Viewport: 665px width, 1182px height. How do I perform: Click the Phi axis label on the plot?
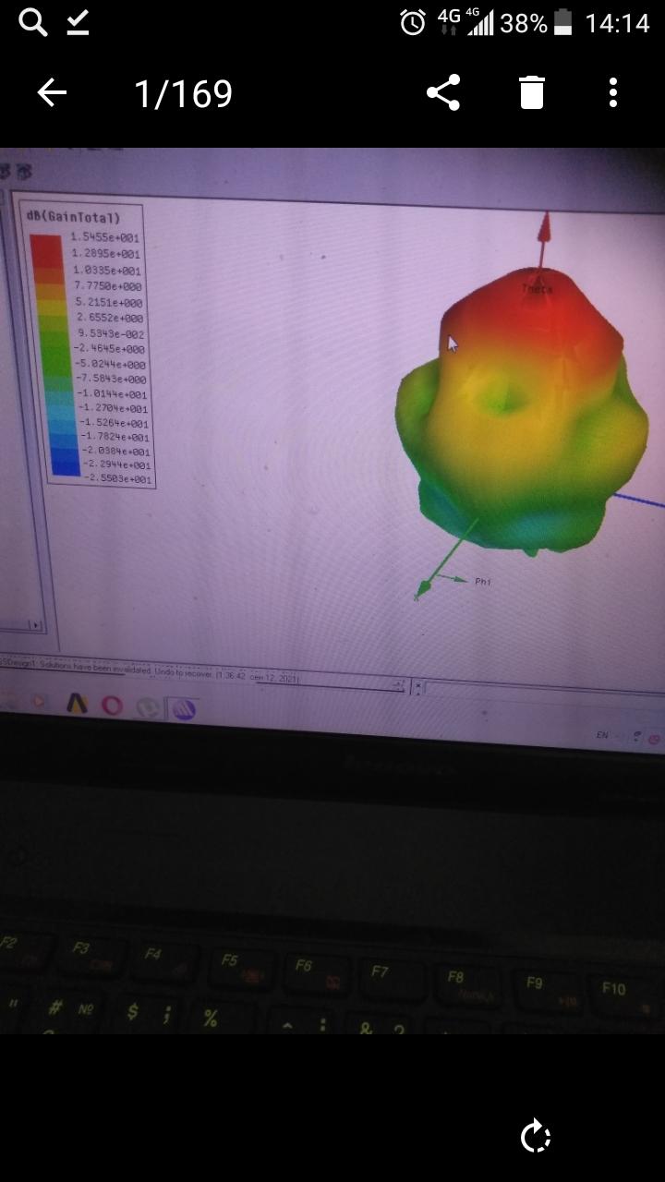[483, 582]
